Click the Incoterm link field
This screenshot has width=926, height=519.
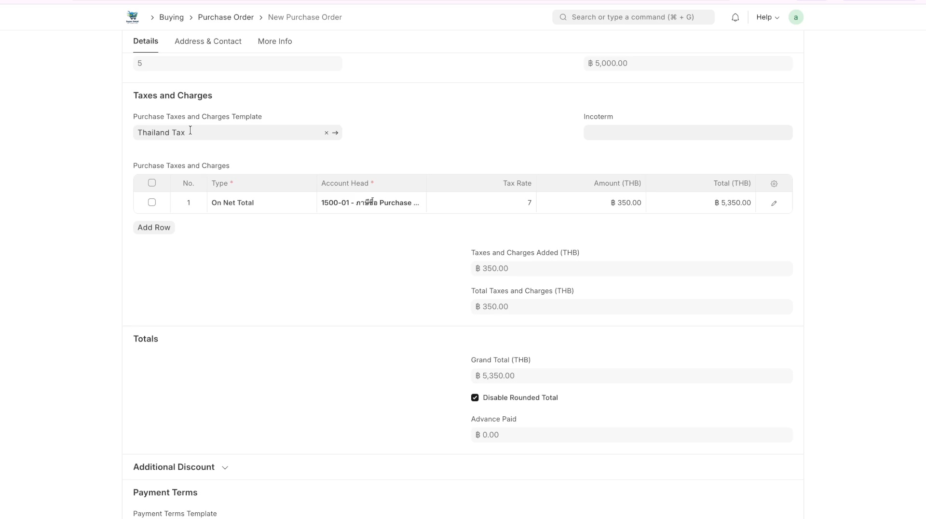(x=688, y=133)
